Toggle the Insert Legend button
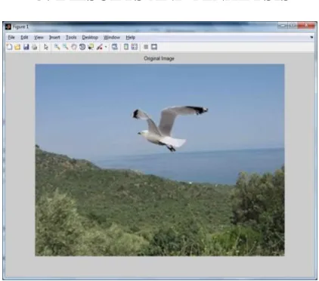The height and width of the screenshot is (281, 319). tap(135, 47)
